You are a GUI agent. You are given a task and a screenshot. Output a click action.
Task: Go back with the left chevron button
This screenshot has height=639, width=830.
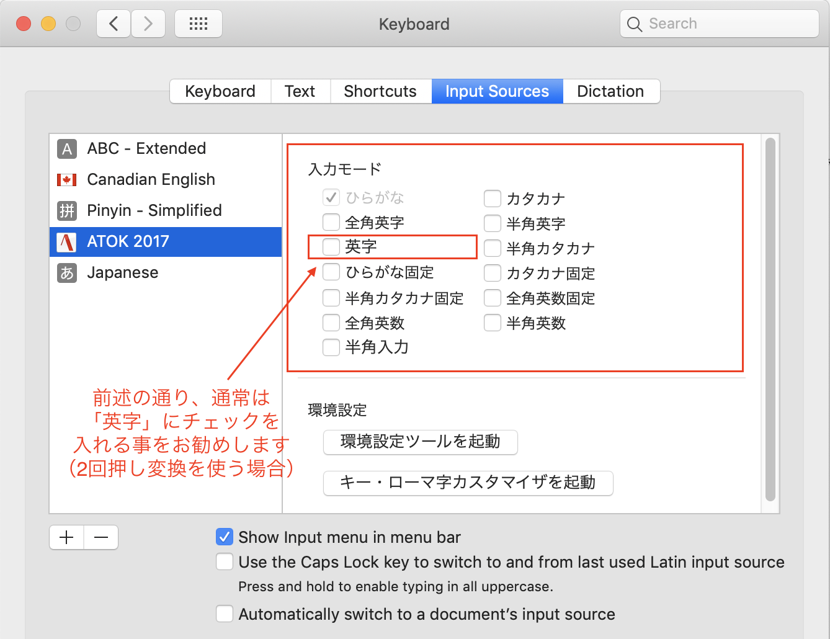coord(114,24)
